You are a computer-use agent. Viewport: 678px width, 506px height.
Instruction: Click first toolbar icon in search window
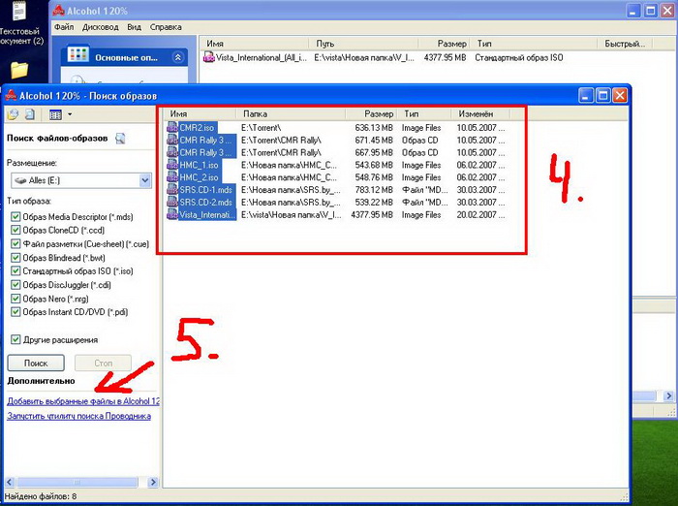[14, 114]
